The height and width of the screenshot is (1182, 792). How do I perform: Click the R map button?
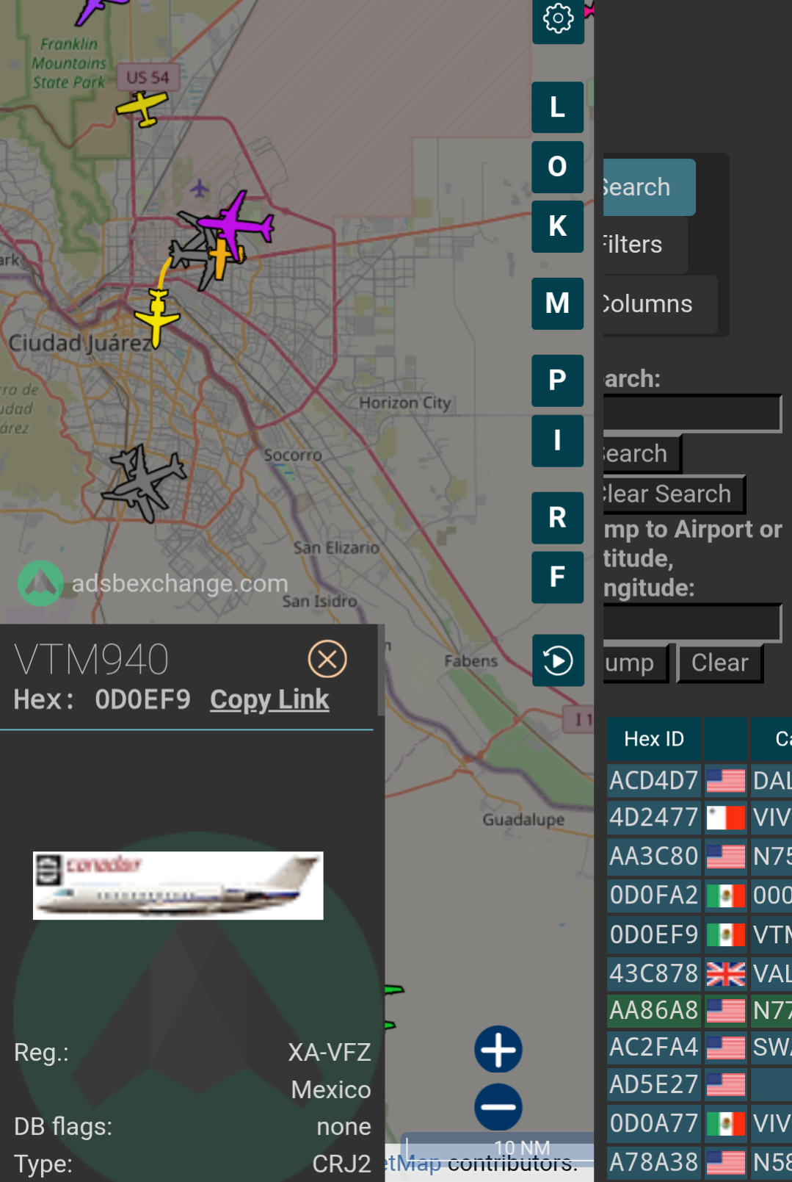click(558, 518)
